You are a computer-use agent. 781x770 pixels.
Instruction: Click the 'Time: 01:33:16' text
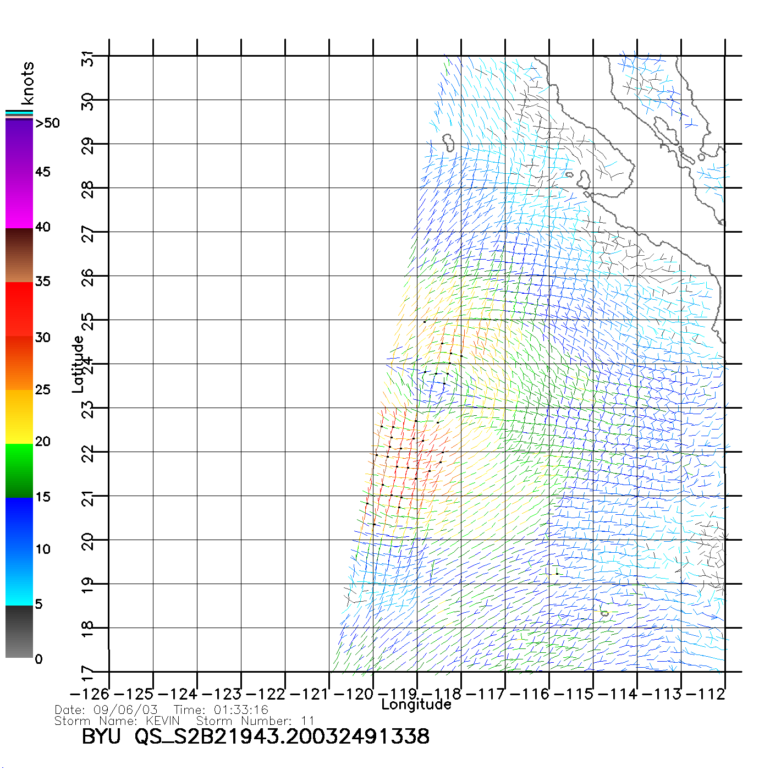tap(221, 710)
